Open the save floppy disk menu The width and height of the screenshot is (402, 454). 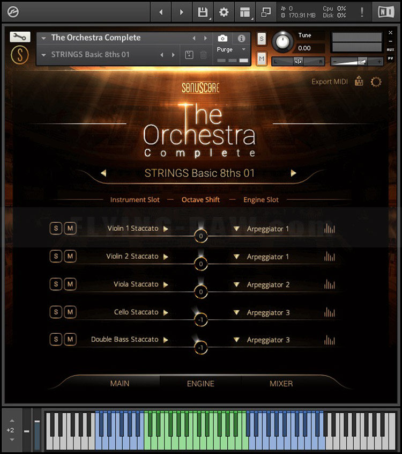point(203,12)
